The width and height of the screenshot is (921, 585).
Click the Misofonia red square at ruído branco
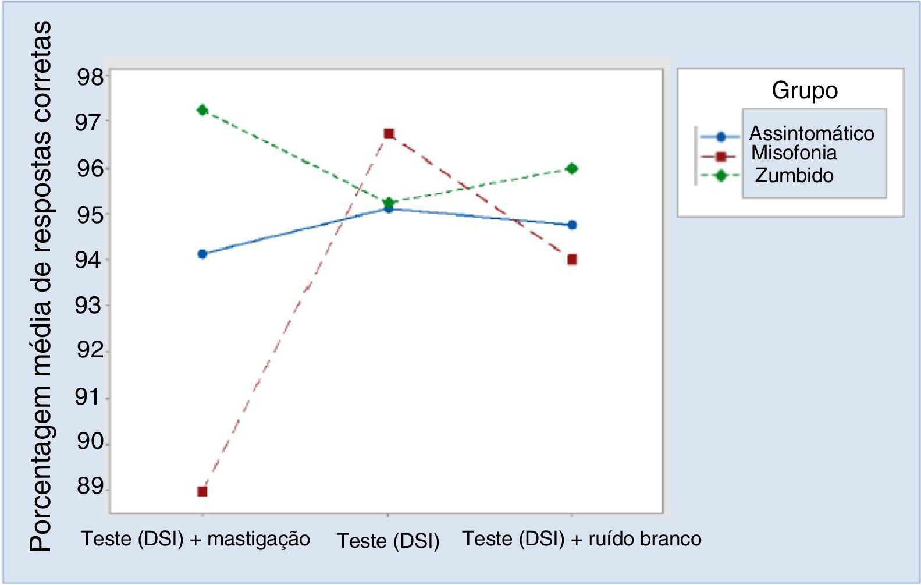click(x=572, y=260)
